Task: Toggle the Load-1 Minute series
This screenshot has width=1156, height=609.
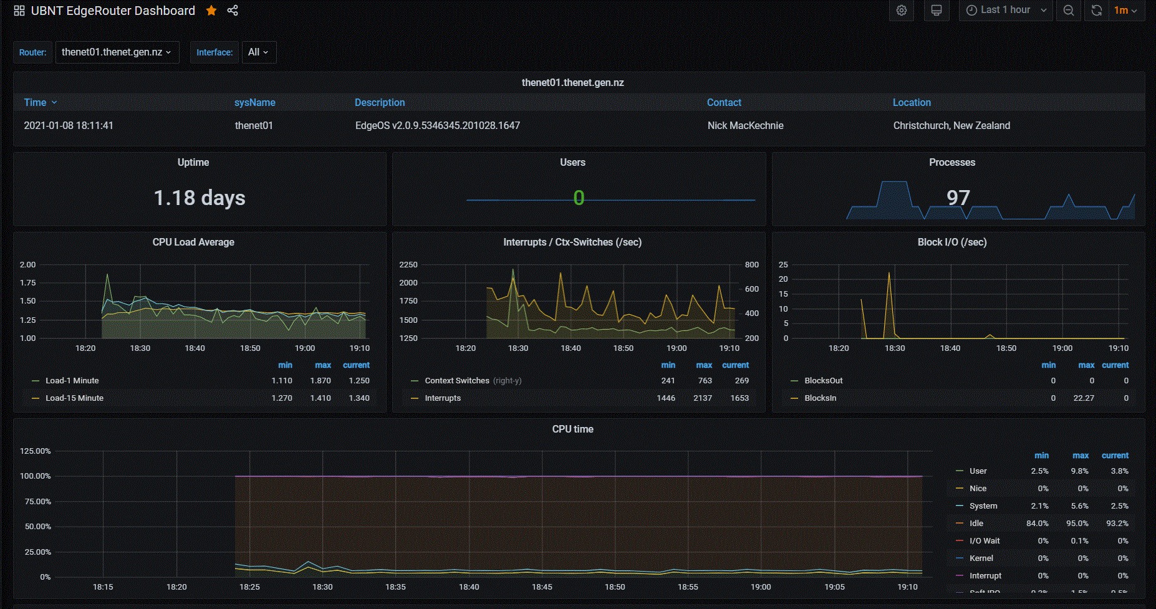Action: click(x=72, y=381)
